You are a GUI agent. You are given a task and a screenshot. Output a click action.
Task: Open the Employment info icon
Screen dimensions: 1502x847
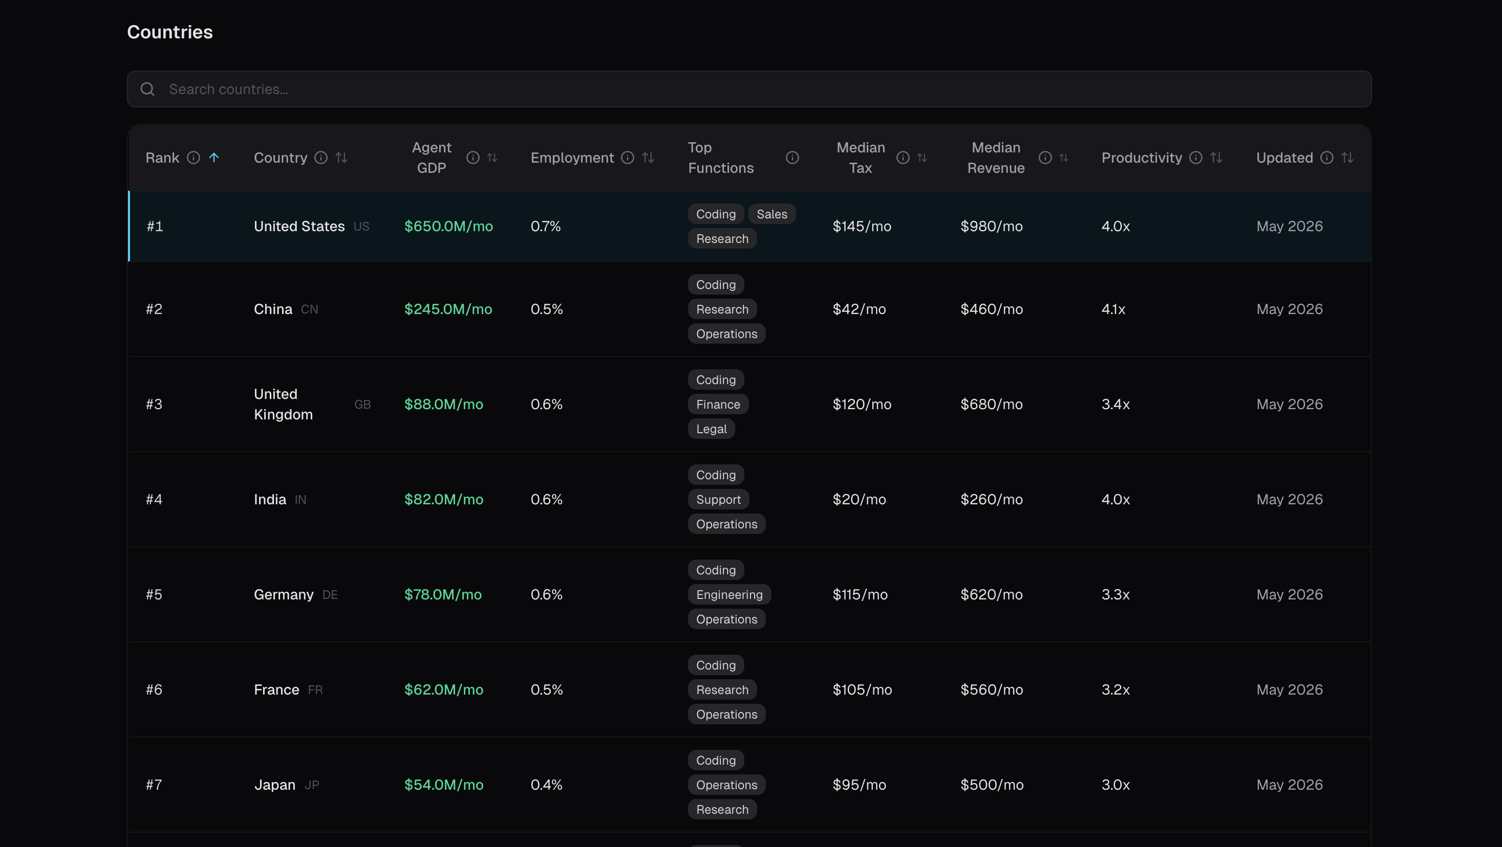tap(628, 158)
